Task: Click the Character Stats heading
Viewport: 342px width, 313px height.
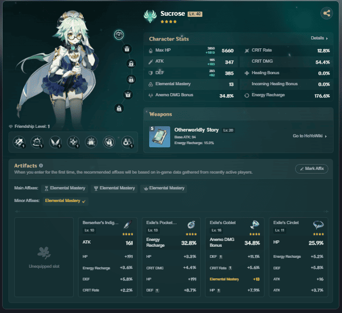Action: click(169, 39)
